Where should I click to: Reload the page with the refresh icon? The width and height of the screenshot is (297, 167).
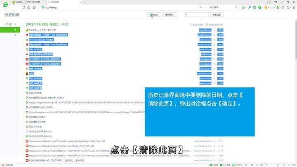click(23, 7)
